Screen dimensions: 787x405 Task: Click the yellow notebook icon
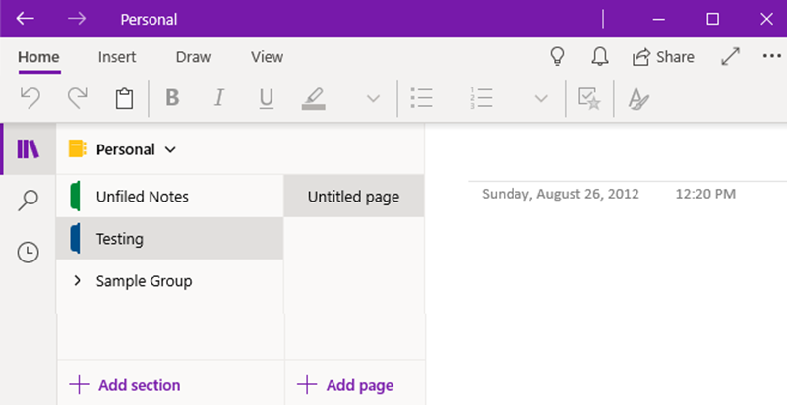[x=78, y=149]
